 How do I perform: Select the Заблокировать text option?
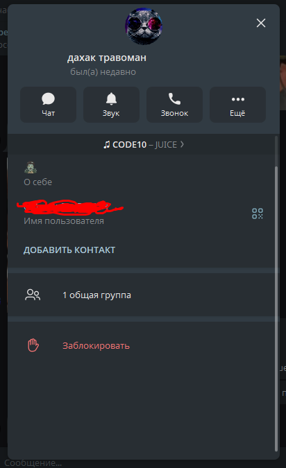(x=96, y=346)
